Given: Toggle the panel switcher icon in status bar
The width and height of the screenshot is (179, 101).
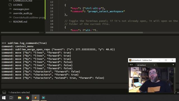Looking at the screenshot, I should point(4,92).
